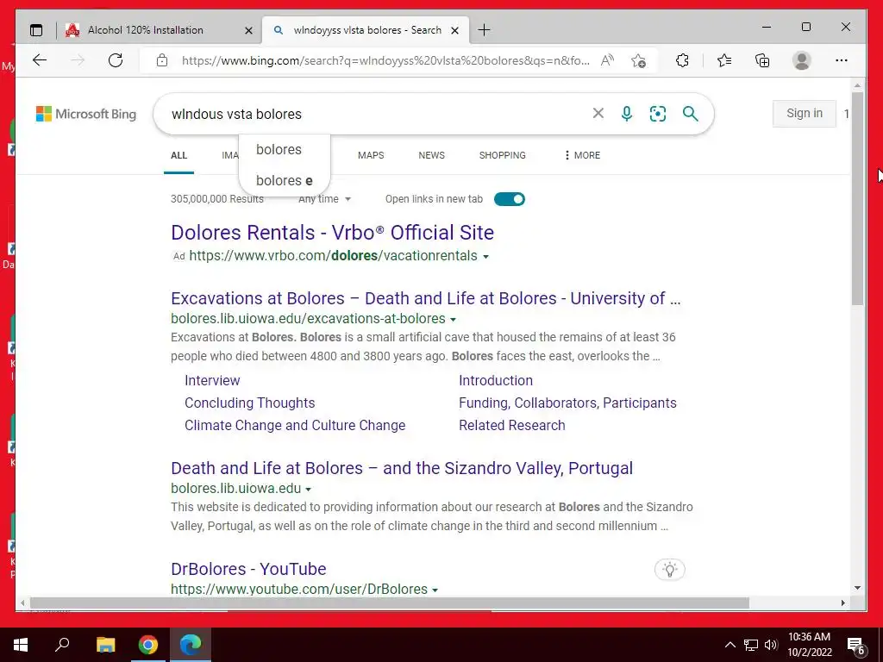
Task: Choose the 'bolores e' suggestion
Action: tap(285, 181)
